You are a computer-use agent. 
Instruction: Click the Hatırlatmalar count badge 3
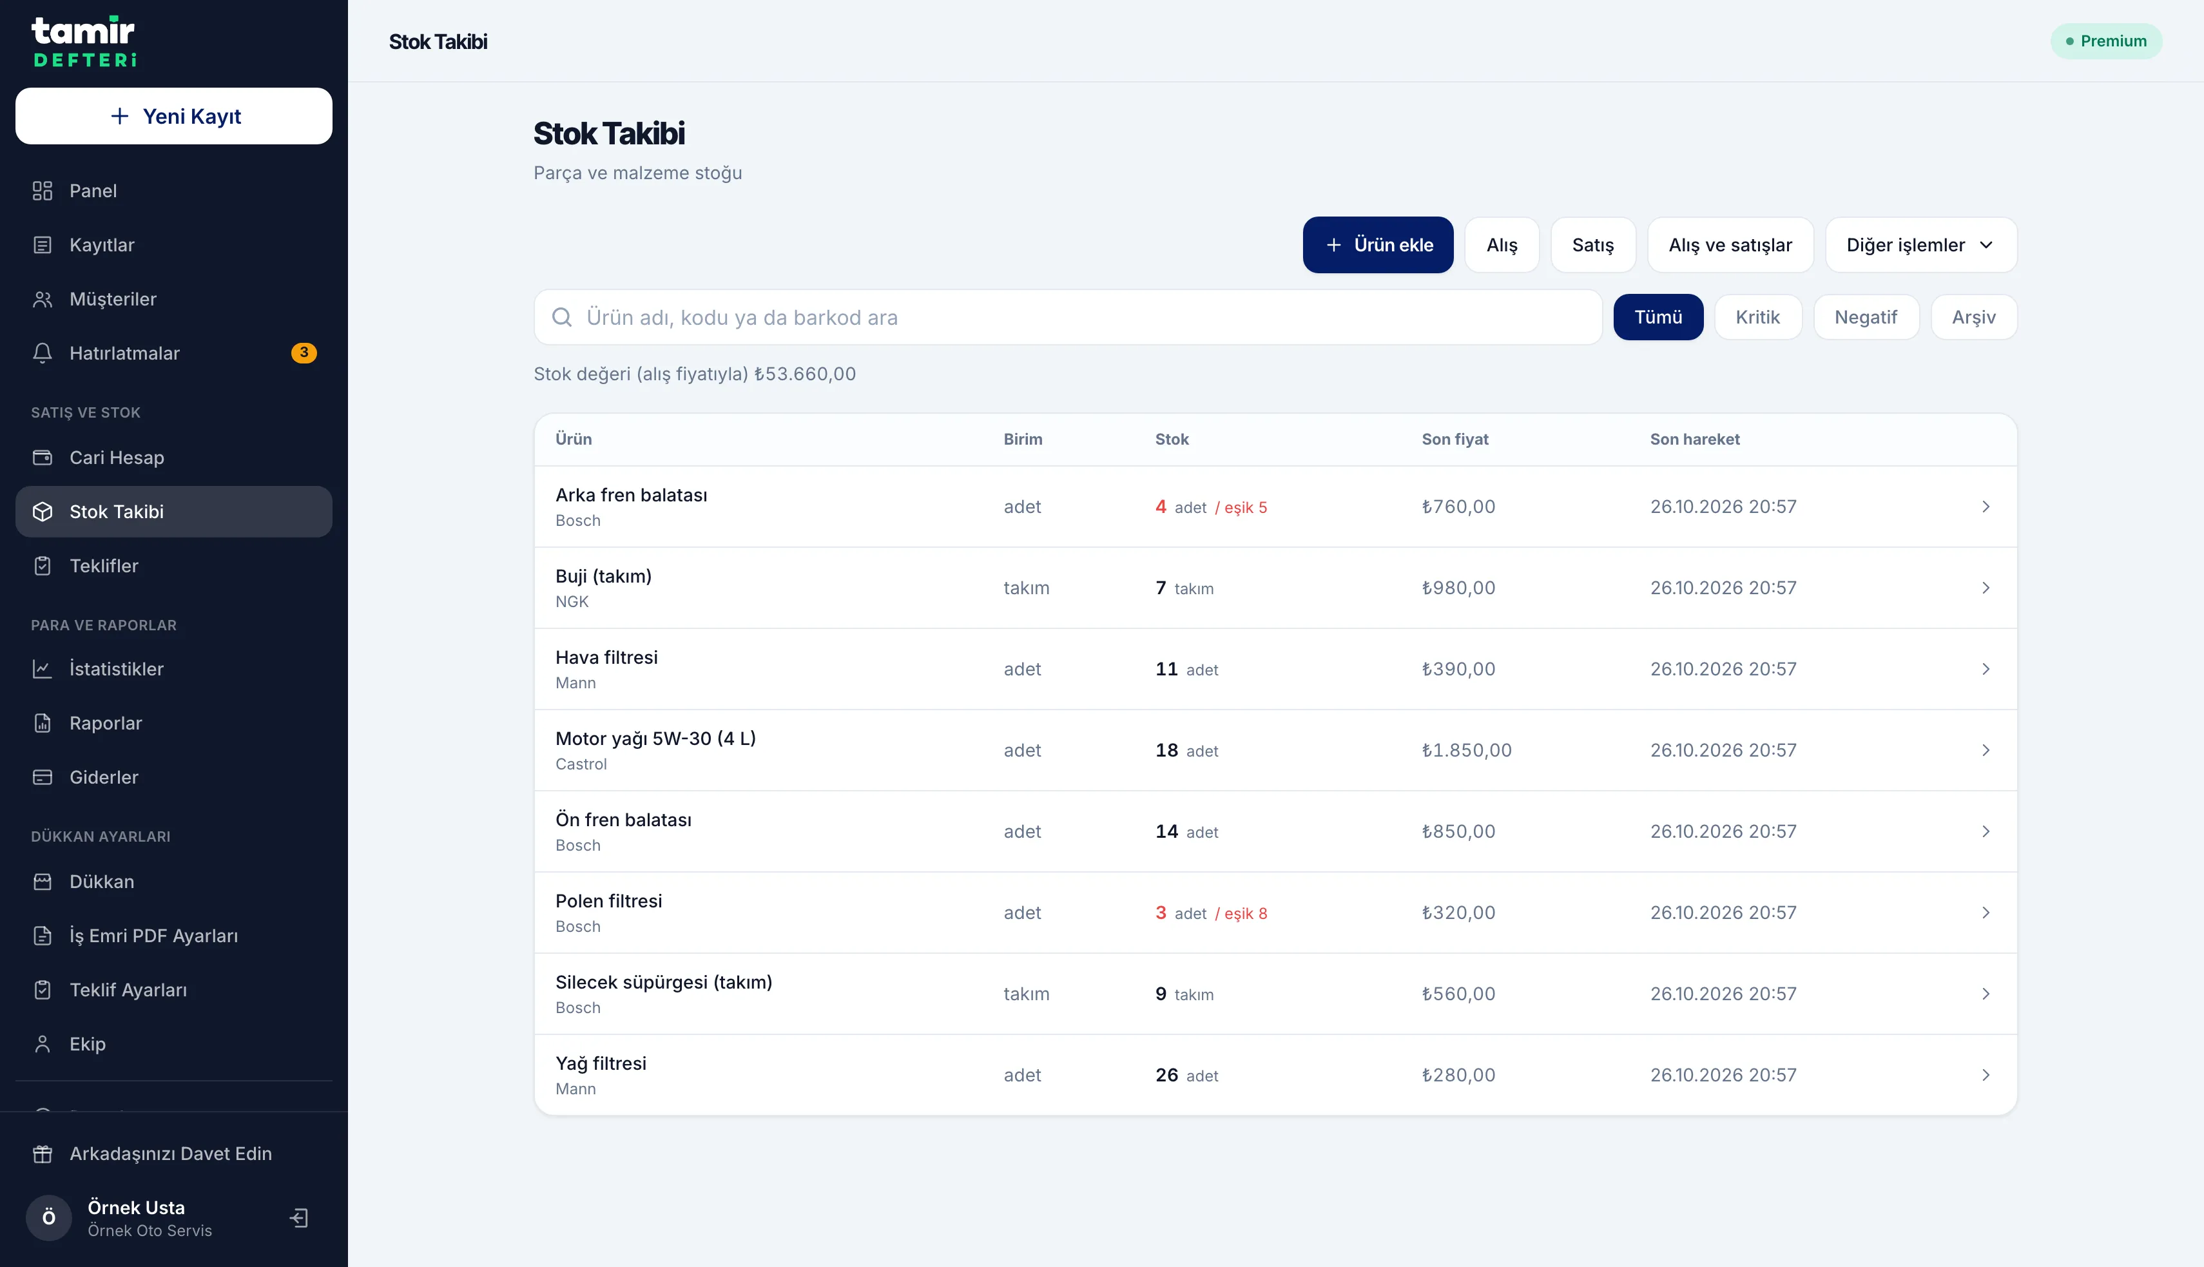click(x=304, y=353)
